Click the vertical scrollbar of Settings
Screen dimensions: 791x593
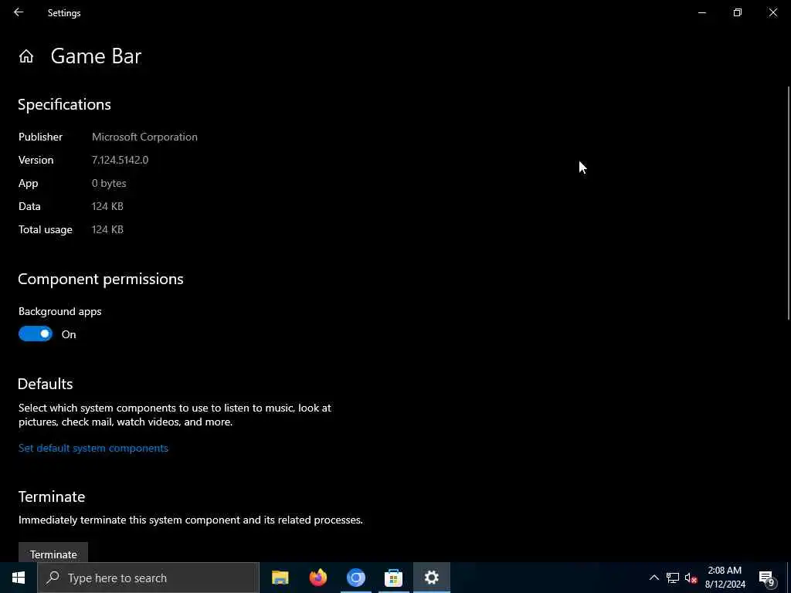point(789,203)
